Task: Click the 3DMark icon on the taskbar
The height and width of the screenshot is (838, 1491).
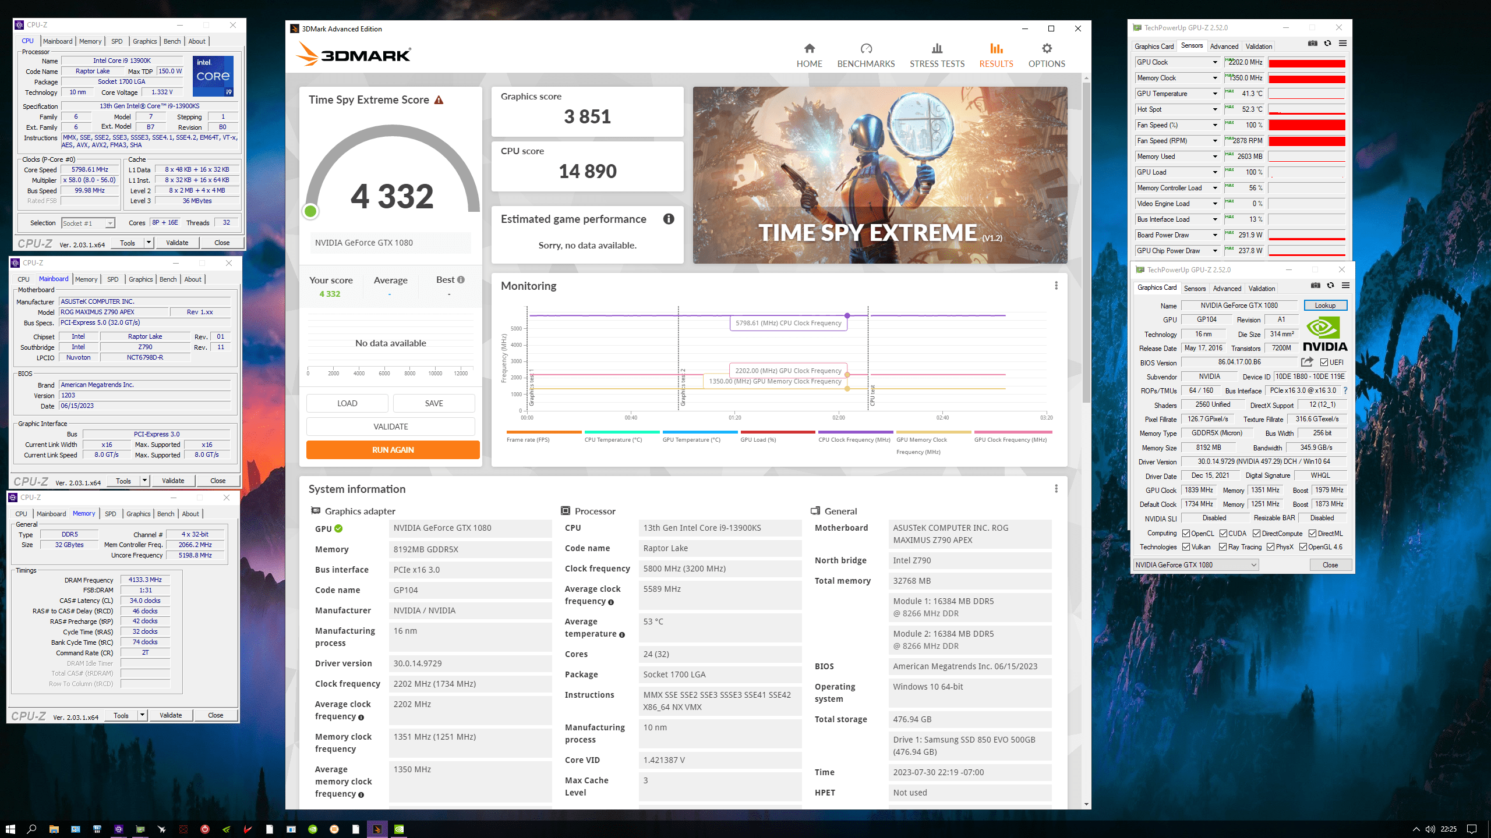Action: coord(377,829)
